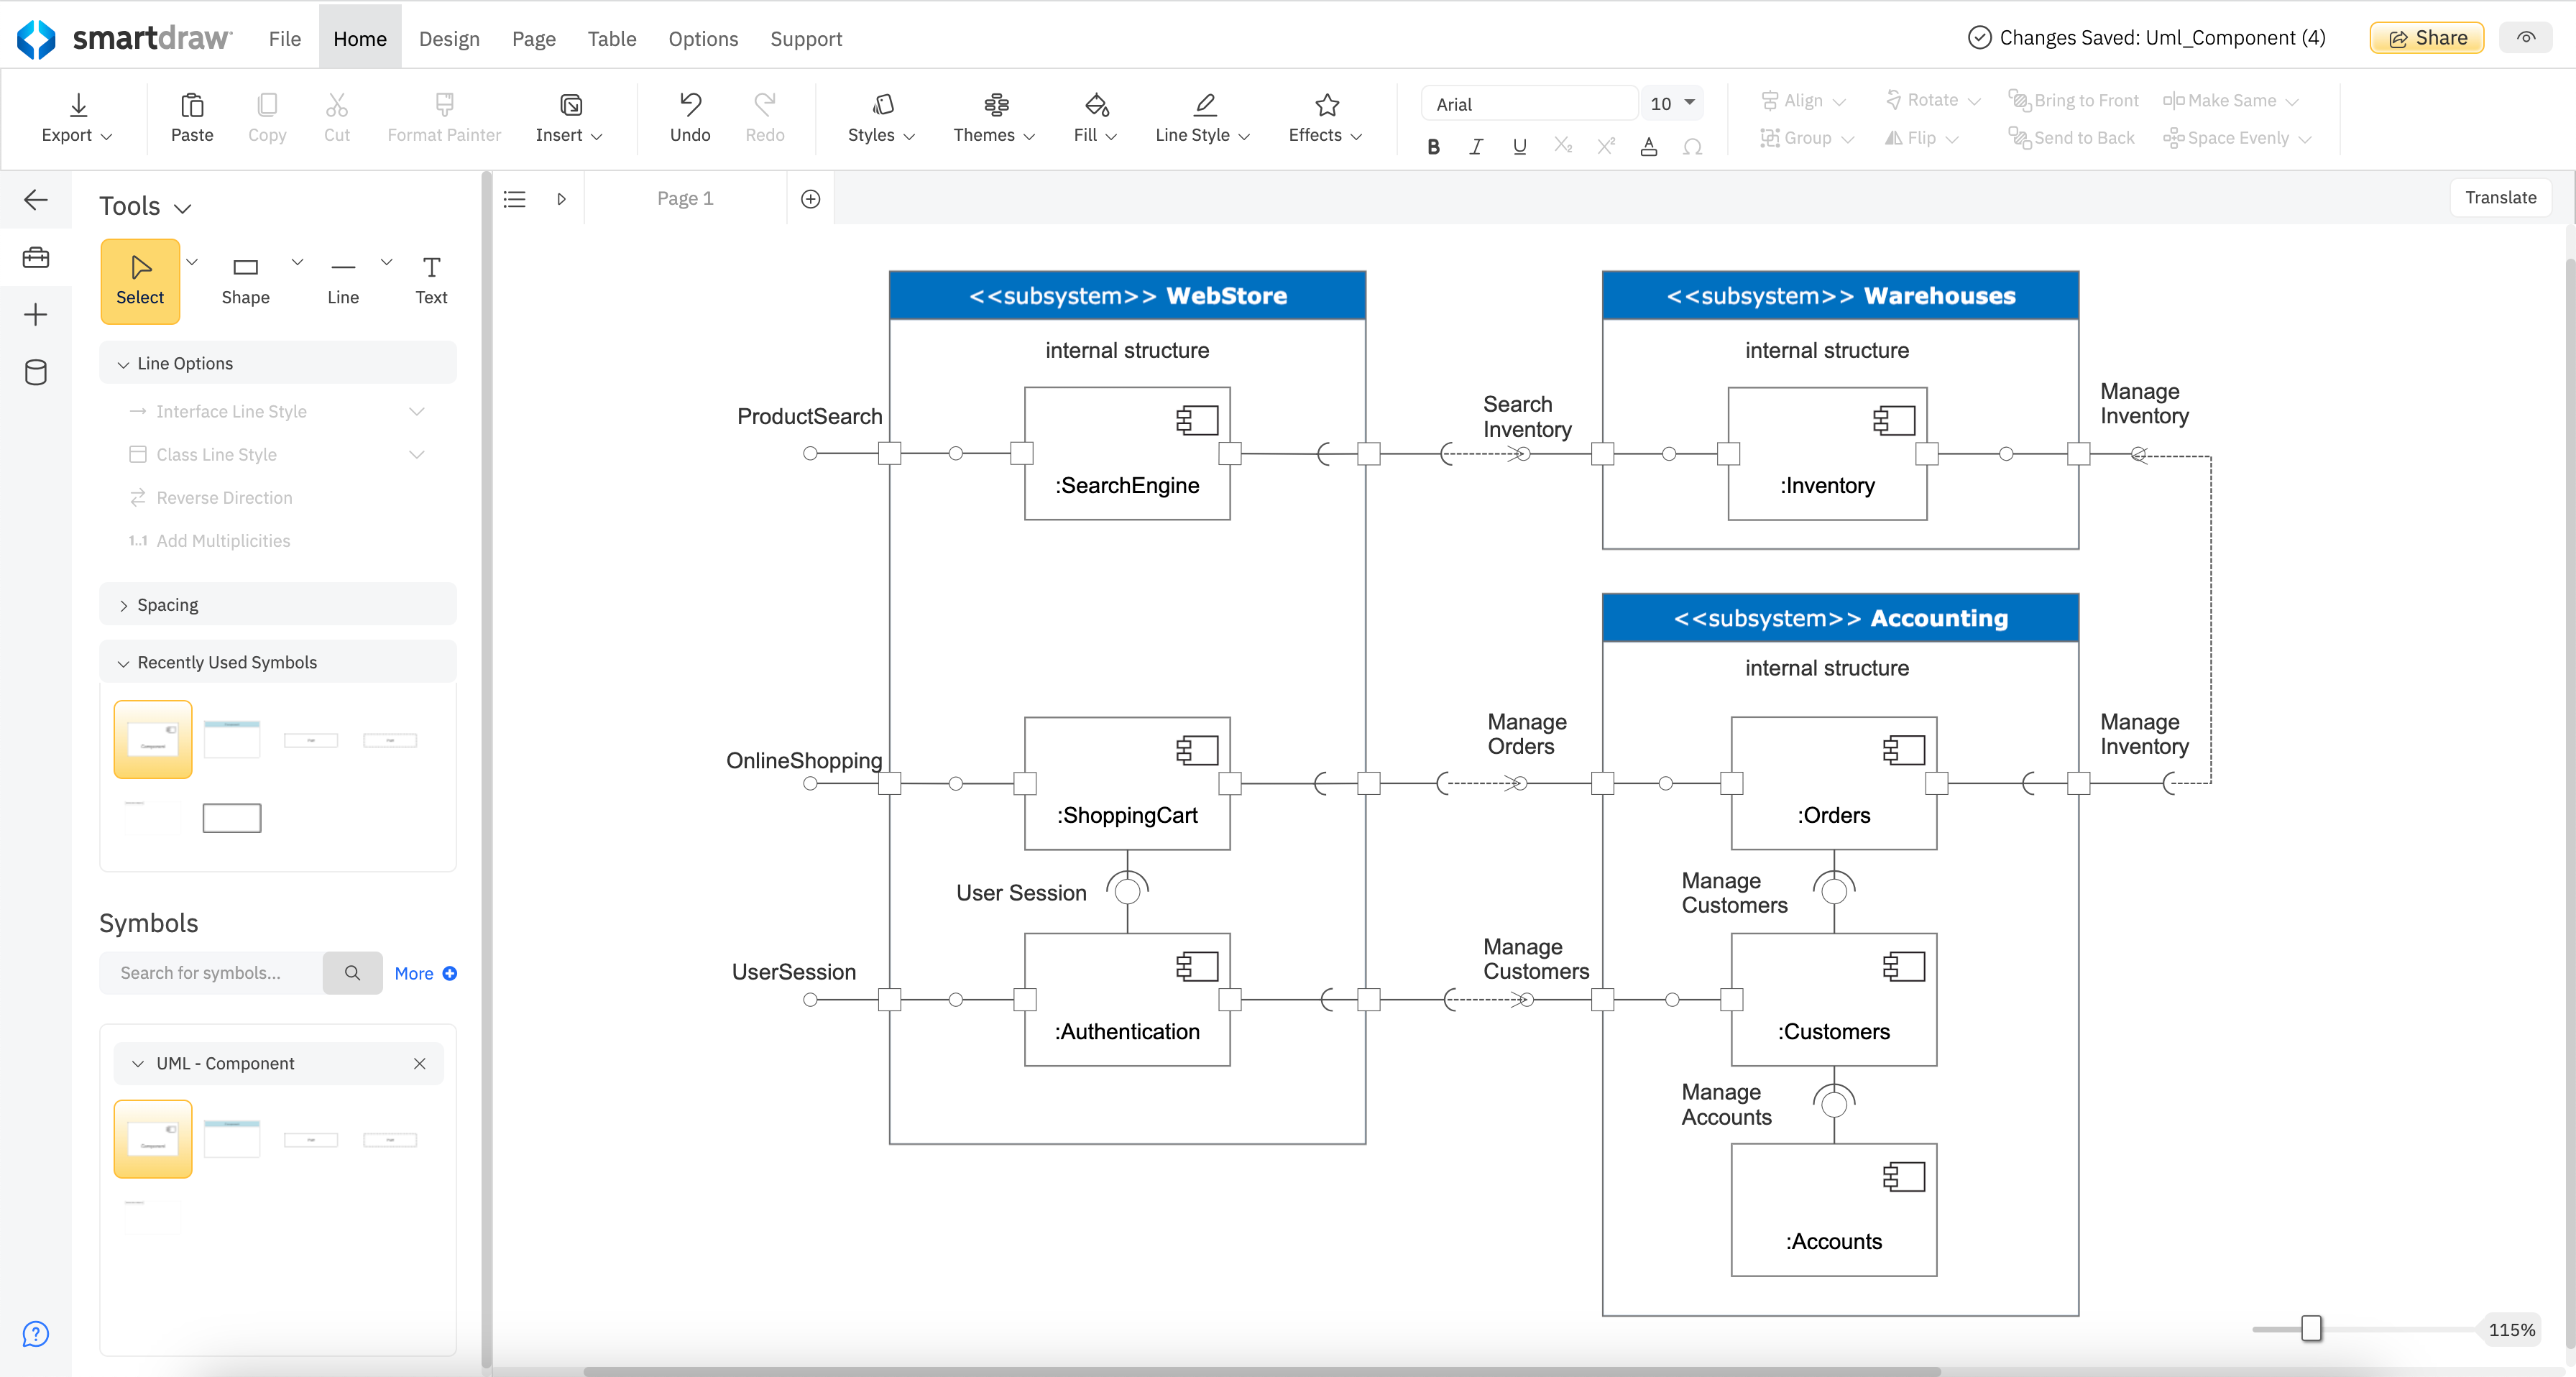Activate the Format Painter tool
This screenshot has width=2576, height=1377.
[x=443, y=118]
